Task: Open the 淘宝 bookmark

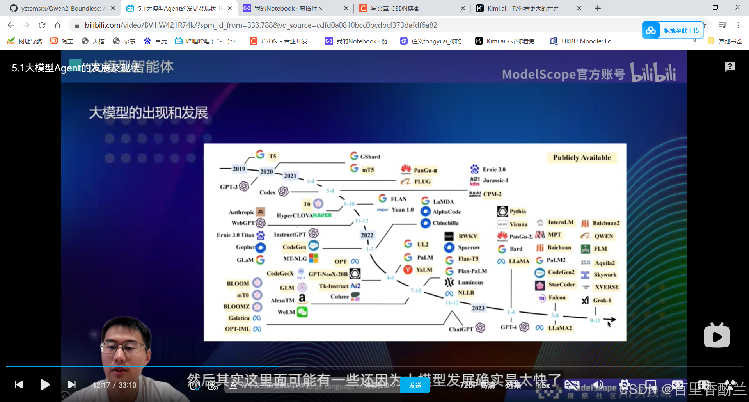Action: (x=62, y=41)
